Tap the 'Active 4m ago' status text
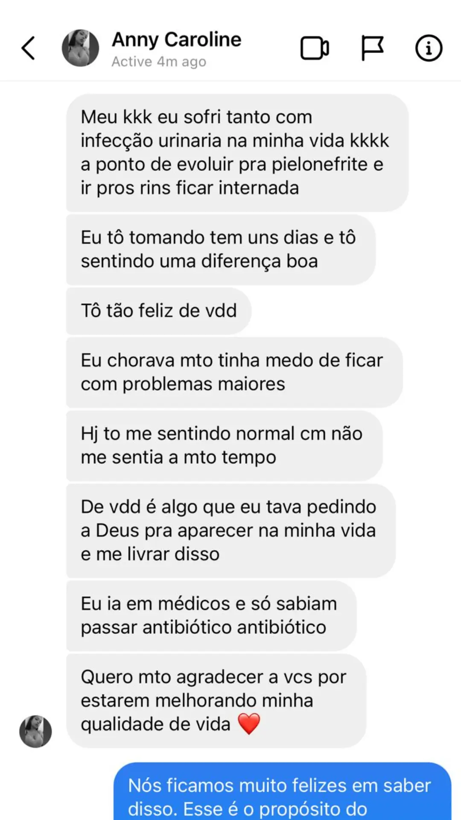 point(159,62)
